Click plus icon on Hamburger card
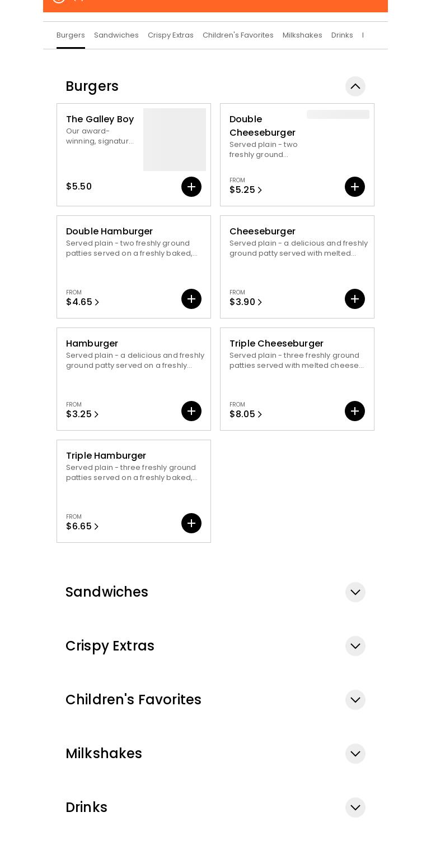 pos(191,411)
